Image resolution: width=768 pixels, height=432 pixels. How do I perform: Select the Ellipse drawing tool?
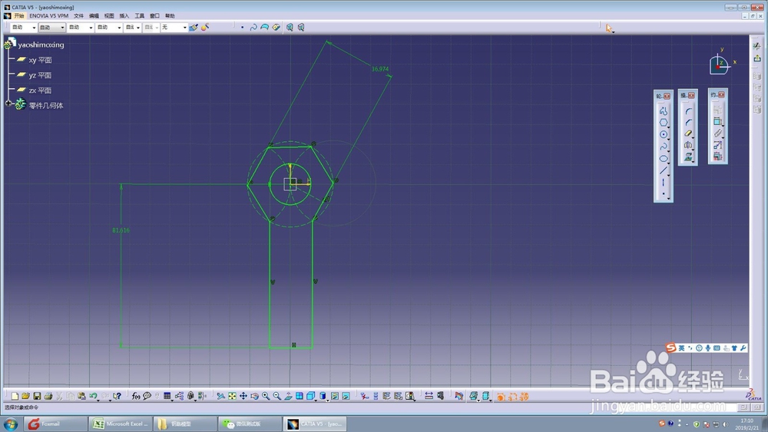pyautogui.click(x=664, y=159)
